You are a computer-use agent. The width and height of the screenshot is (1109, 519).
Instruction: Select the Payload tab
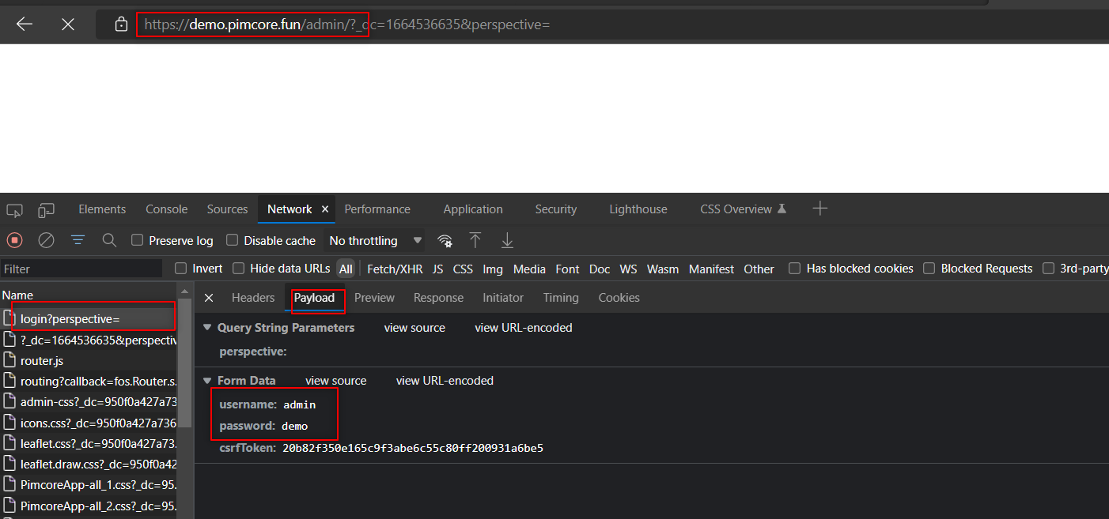pyautogui.click(x=315, y=298)
